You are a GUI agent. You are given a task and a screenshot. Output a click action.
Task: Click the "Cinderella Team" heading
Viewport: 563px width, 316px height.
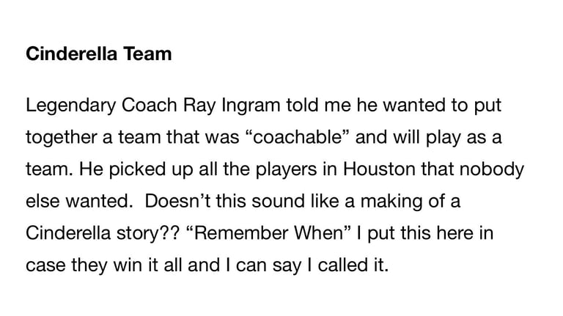pyautogui.click(x=98, y=54)
